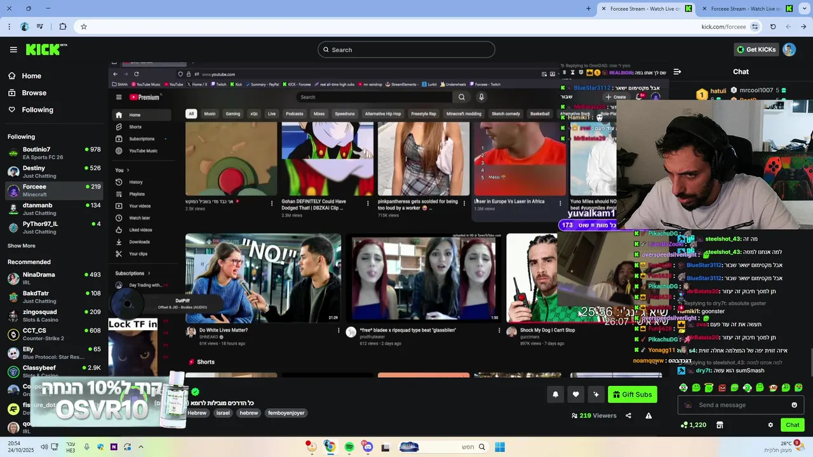Click the report warning triangle icon
Image resolution: width=813 pixels, height=457 pixels.
pos(648,416)
